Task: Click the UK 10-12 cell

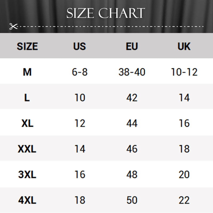Action: click(x=184, y=72)
